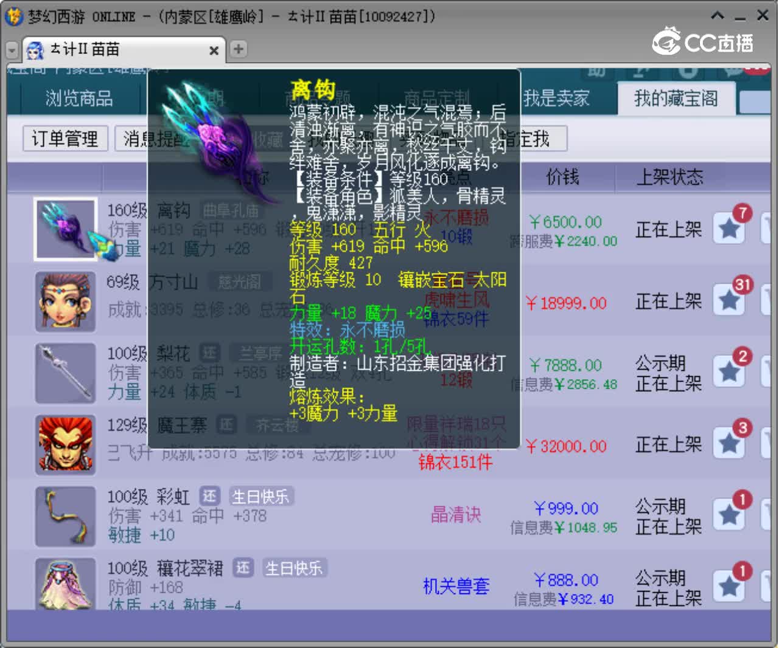This screenshot has height=648, width=779.
Task: Select the character tab
Action: [x=124, y=49]
